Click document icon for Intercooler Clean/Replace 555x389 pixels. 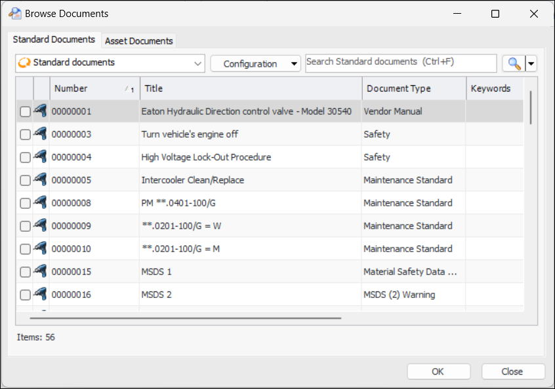tap(41, 180)
